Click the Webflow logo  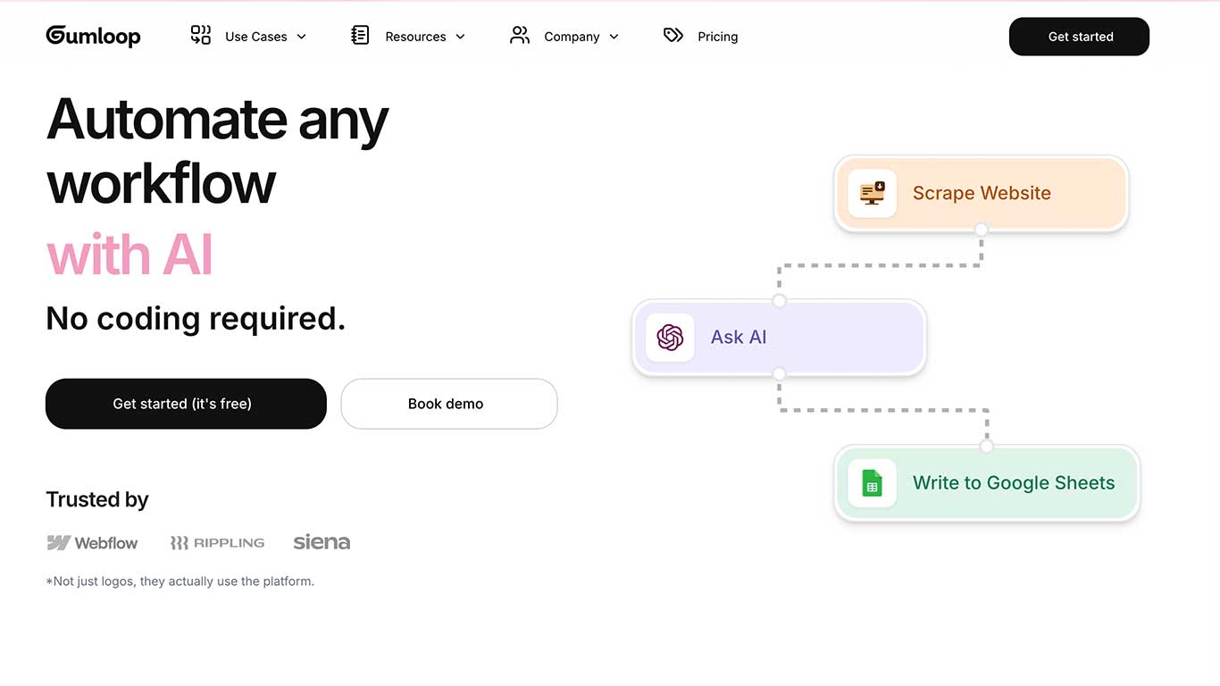click(92, 542)
